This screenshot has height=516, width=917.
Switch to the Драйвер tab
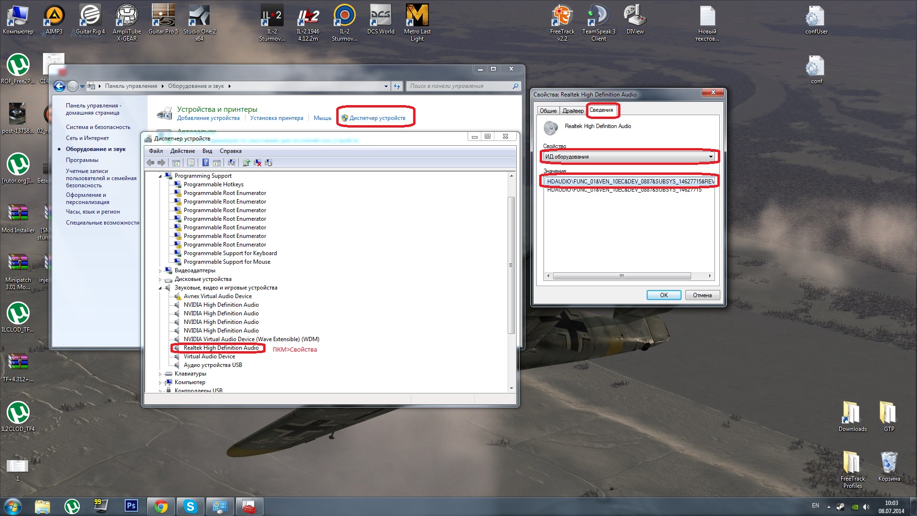point(573,111)
